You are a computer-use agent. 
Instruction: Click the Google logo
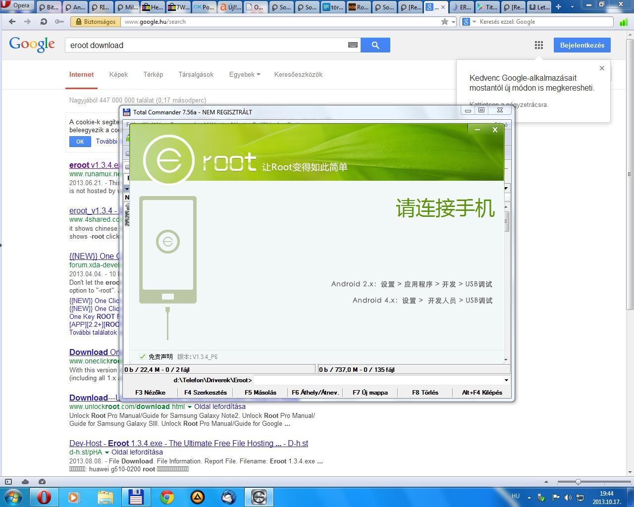click(x=32, y=45)
